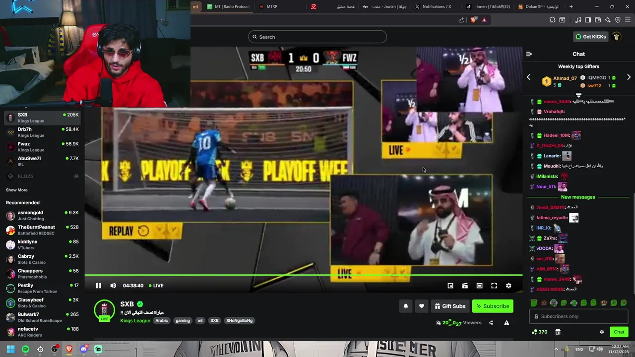Open the clip creation icon in player

tap(465, 286)
